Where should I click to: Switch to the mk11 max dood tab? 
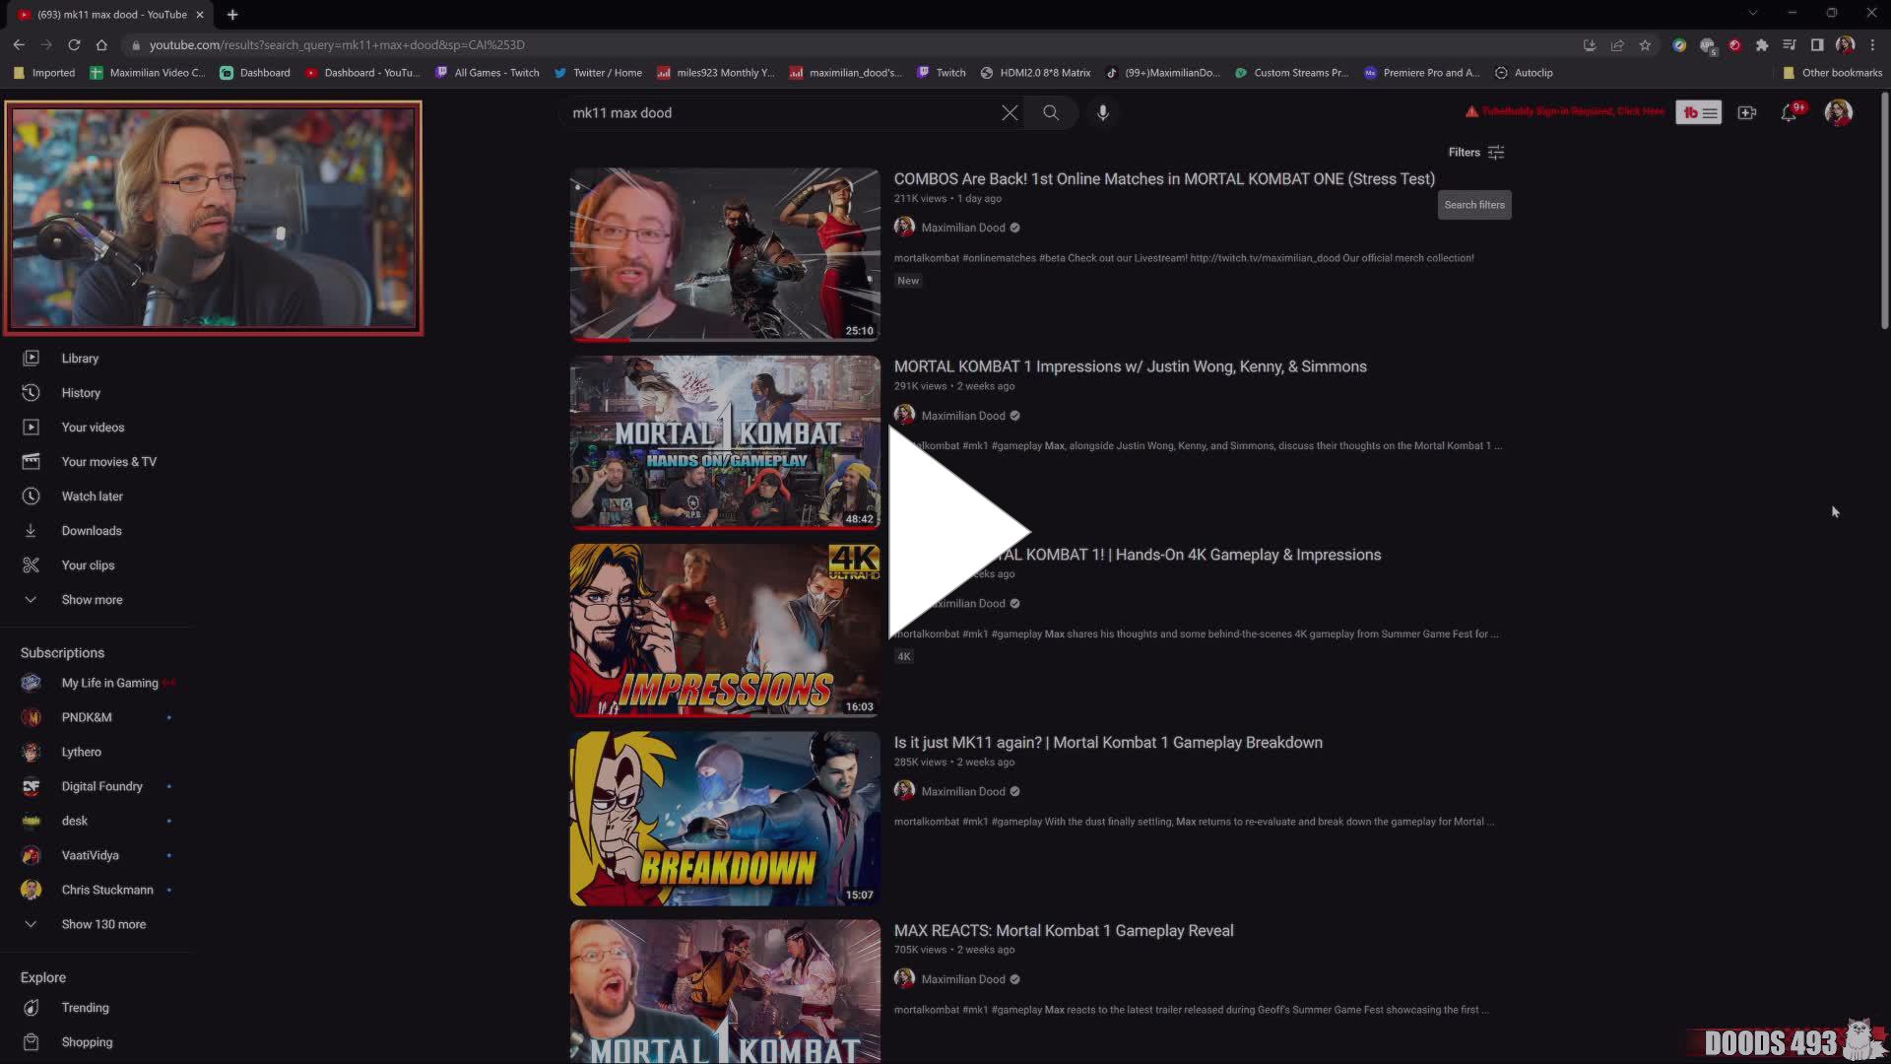pos(108,14)
